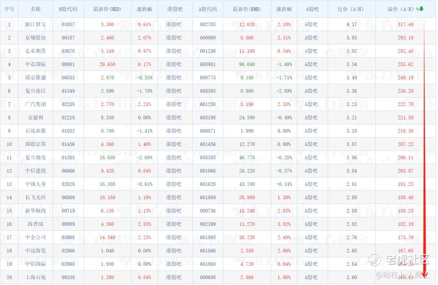Open 港股吧 link in 京城股份 row

coord(174,38)
